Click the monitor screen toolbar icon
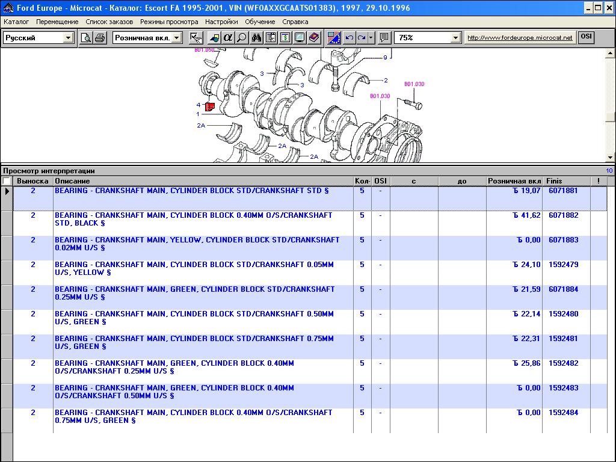 coord(299,38)
